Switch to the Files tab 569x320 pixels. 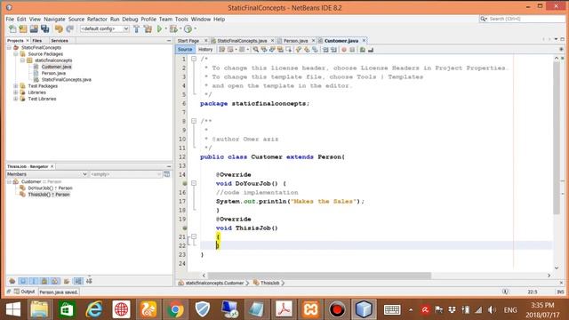(37, 41)
